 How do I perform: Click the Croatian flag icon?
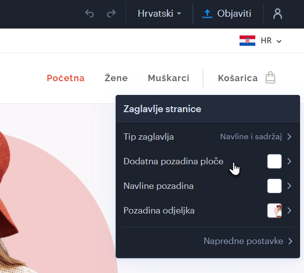[247, 40]
